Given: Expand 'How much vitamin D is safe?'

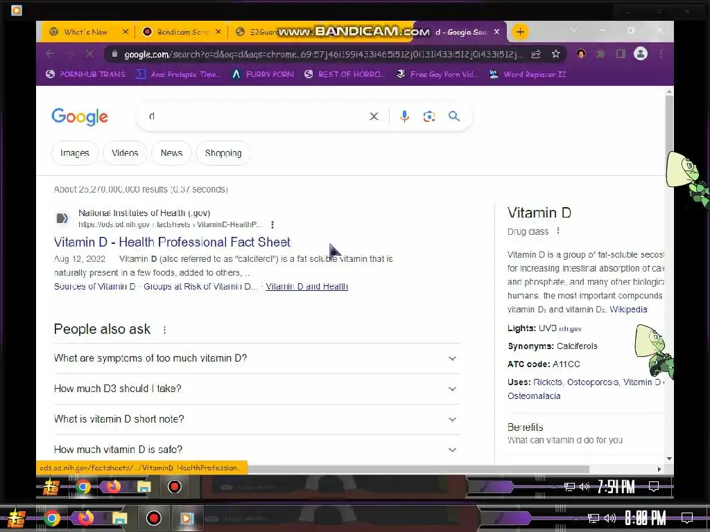Looking at the screenshot, I should (257, 449).
